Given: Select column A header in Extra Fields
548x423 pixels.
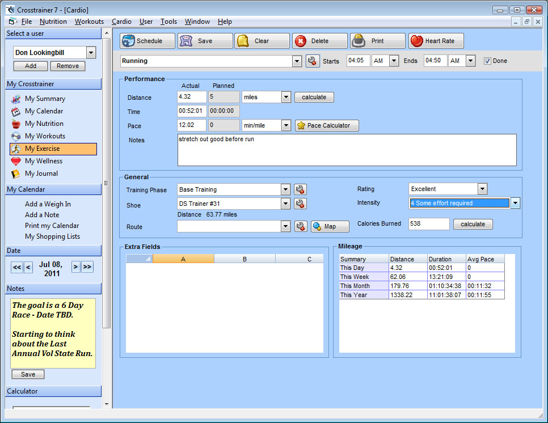Looking at the screenshot, I should [x=183, y=259].
